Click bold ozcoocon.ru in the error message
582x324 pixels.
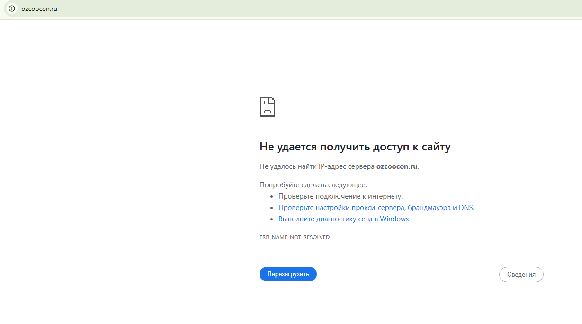point(397,166)
